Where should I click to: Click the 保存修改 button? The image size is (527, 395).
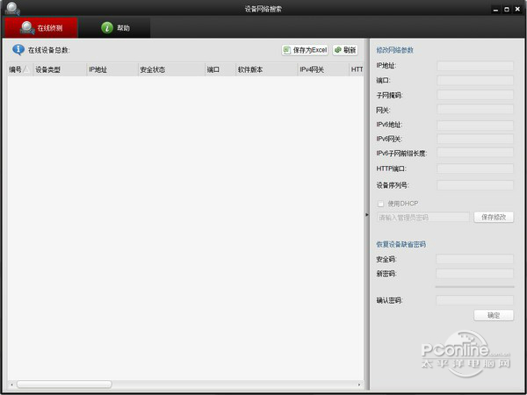click(x=494, y=218)
